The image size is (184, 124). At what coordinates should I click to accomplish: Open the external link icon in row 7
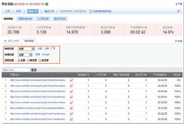(x=71, y=114)
